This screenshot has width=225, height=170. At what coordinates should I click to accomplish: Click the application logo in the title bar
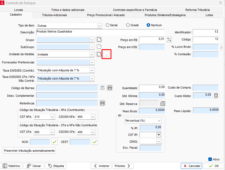2,3
